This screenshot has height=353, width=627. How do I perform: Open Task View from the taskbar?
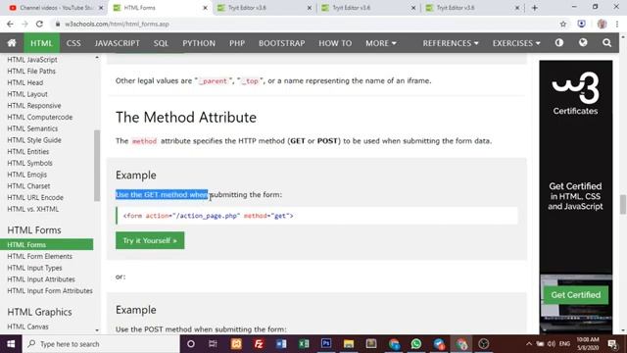[213, 344]
